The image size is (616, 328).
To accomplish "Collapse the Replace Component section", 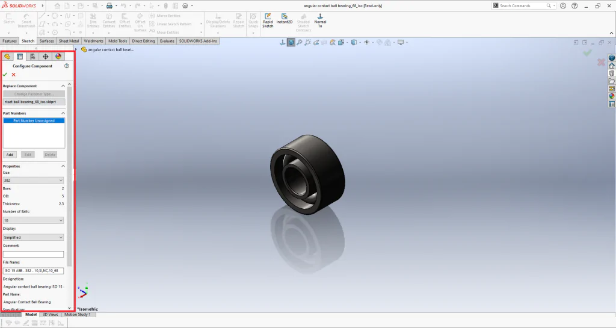I will click(63, 86).
